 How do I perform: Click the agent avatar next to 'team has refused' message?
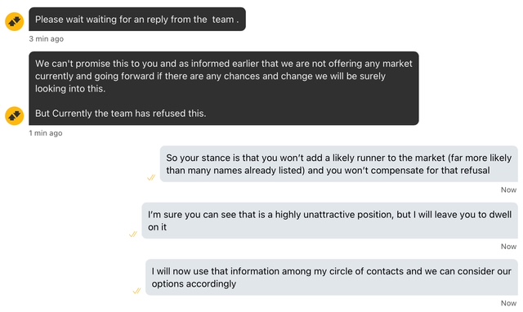point(15,116)
